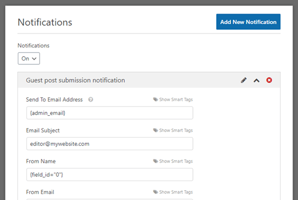Click the Add New Notification button
Screen dimensions: 298x200
tap(248, 22)
